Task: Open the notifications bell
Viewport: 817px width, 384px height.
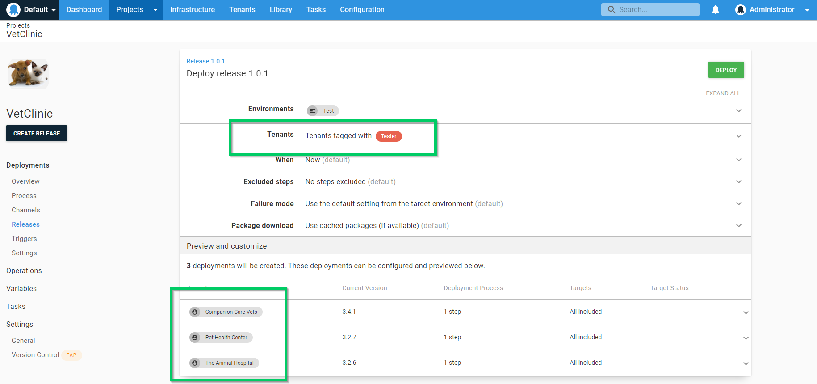Action: pyautogui.click(x=715, y=10)
